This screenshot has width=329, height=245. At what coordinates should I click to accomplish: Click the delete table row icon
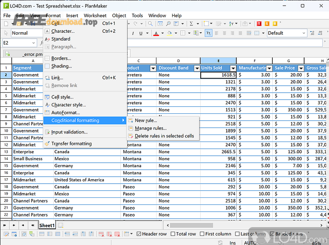tap(101, 234)
